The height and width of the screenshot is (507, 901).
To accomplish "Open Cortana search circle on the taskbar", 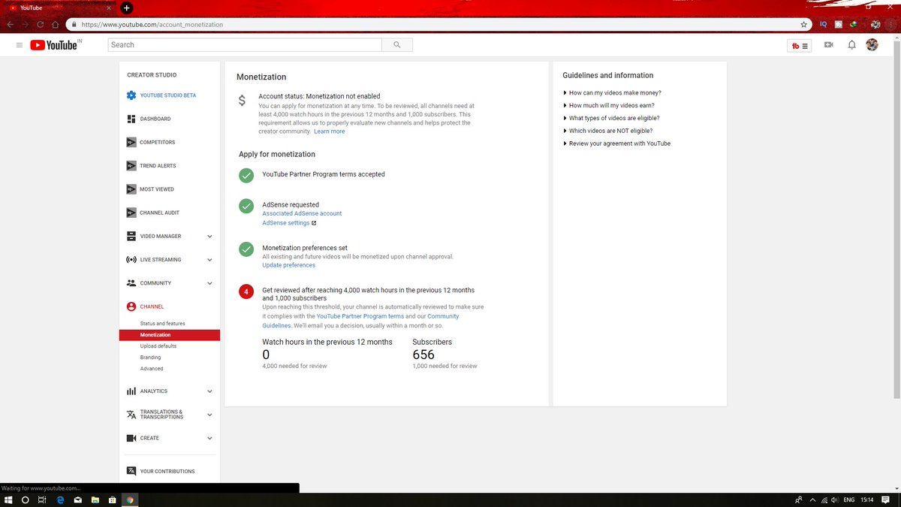I will pyautogui.click(x=25, y=499).
